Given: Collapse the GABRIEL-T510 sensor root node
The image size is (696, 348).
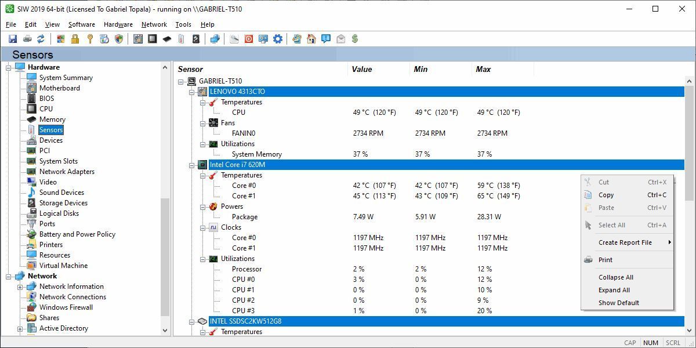Looking at the screenshot, I should 181,81.
